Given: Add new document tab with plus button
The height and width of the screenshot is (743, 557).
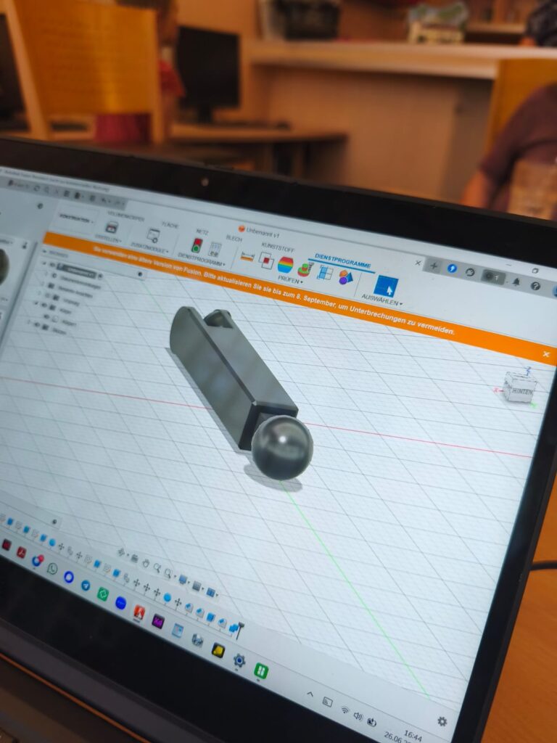Looking at the screenshot, I should click(x=434, y=266).
